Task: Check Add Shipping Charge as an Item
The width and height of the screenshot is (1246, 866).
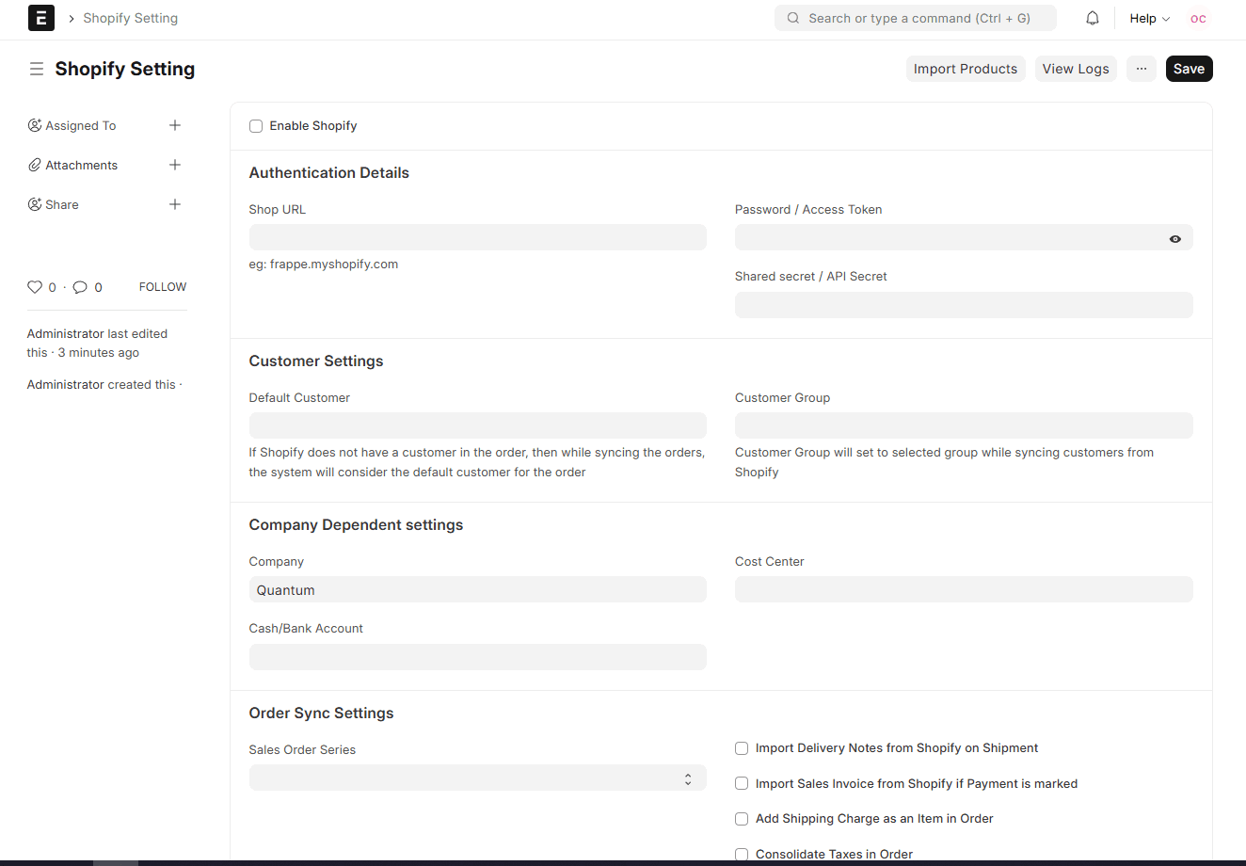Action: coord(742,819)
